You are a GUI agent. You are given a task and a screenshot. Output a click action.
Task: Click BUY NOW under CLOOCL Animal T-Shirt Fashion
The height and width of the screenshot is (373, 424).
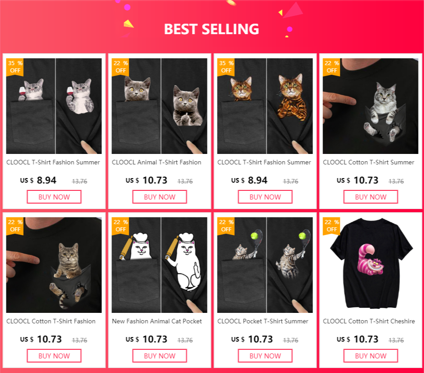pyautogui.click(x=160, y=197)
